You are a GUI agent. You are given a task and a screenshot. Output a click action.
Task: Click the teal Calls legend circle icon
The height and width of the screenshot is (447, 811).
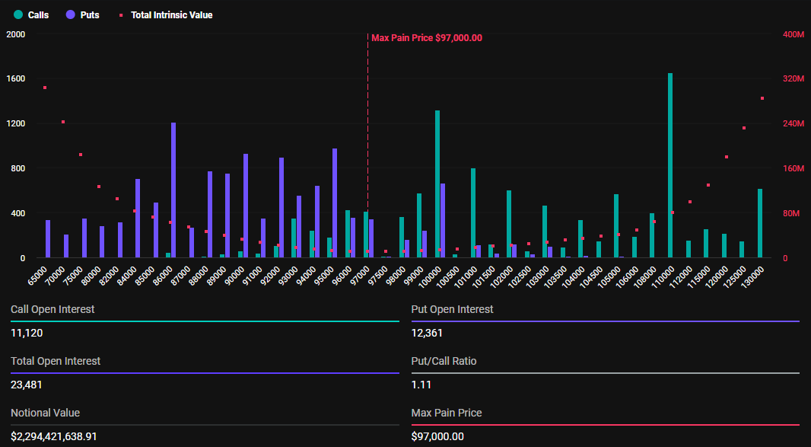pyautogui.click(x=18, y=15)
